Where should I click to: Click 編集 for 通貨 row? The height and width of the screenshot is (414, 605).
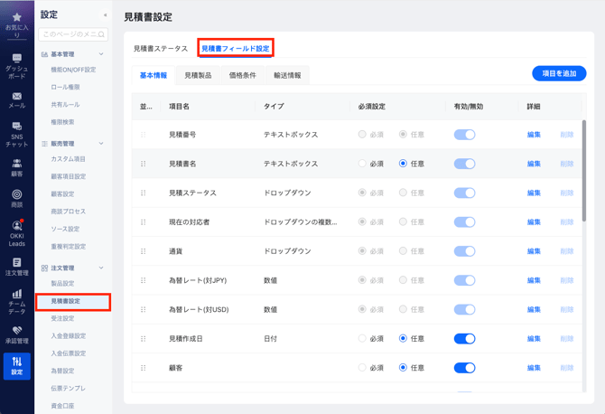[534, 251]
